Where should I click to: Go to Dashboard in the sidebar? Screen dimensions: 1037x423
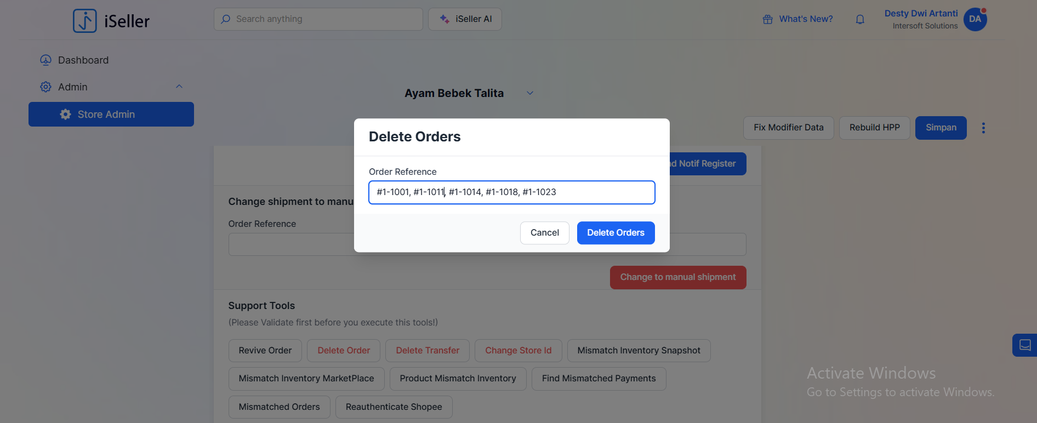83,60
